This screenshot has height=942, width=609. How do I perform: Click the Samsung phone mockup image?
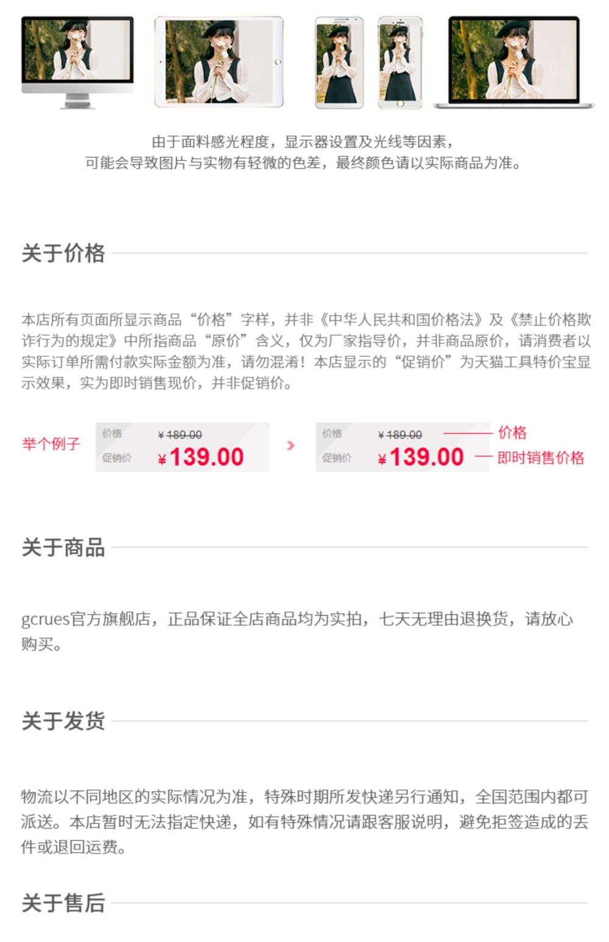(339, 63)
